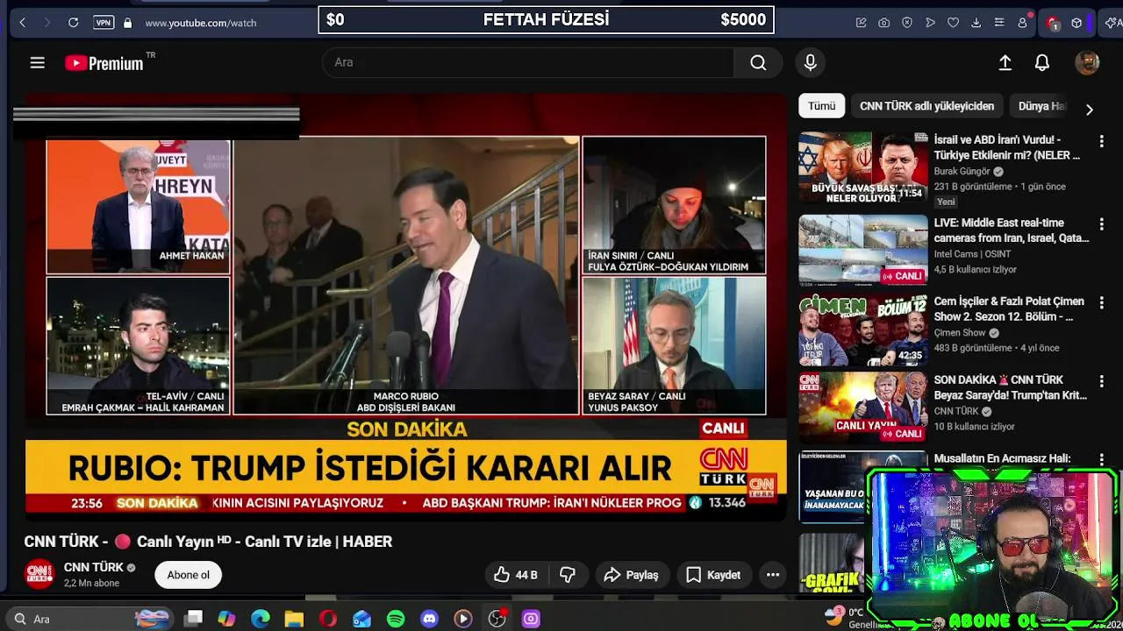Click the Kaydet save button
The width and height of the screenshot is (1123, 631).
click(713, 575)
